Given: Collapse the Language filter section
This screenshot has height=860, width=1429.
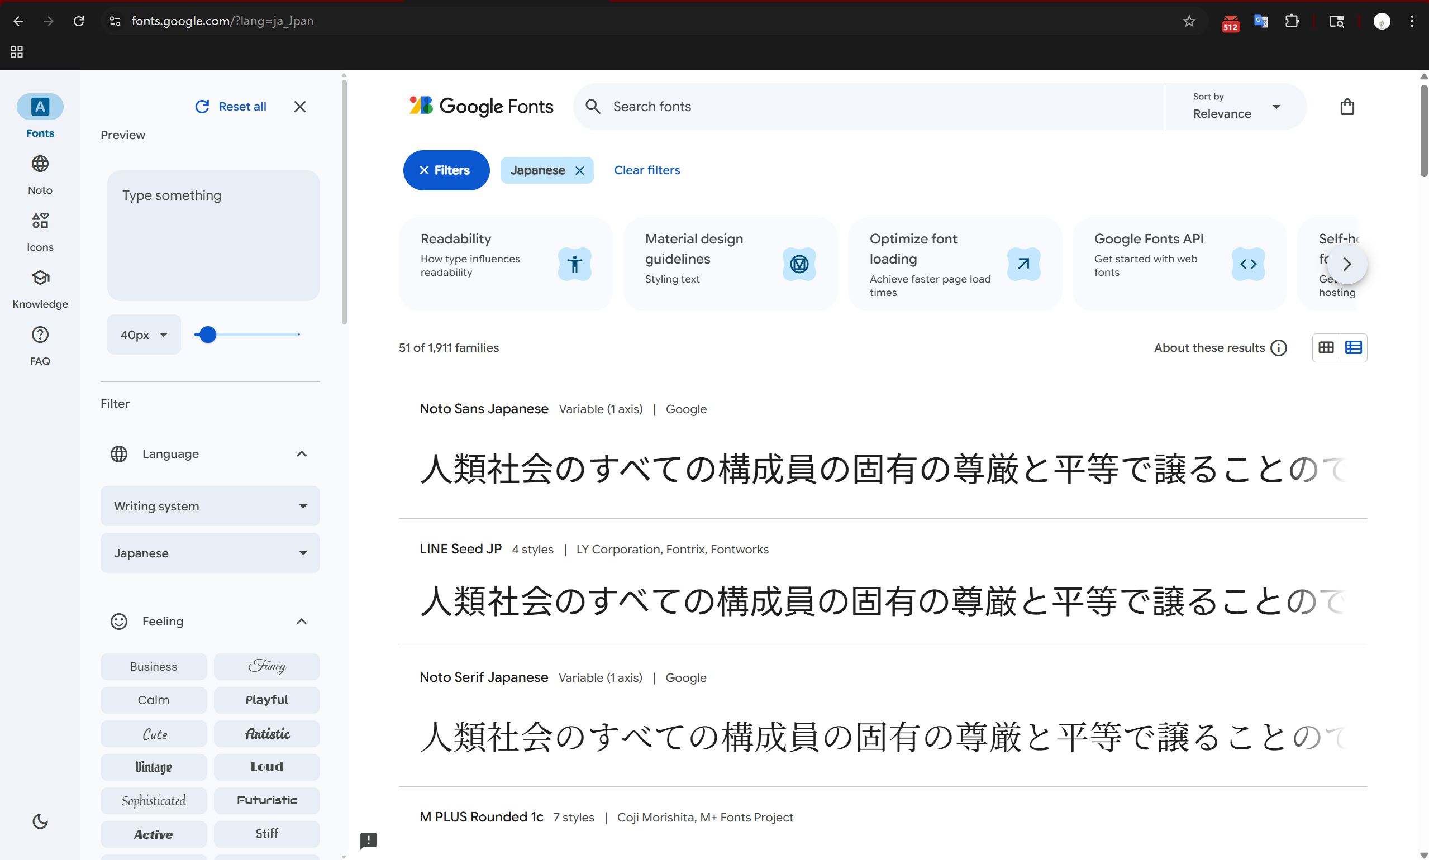Looking at the screenshot, I should (x=302, y=454).
